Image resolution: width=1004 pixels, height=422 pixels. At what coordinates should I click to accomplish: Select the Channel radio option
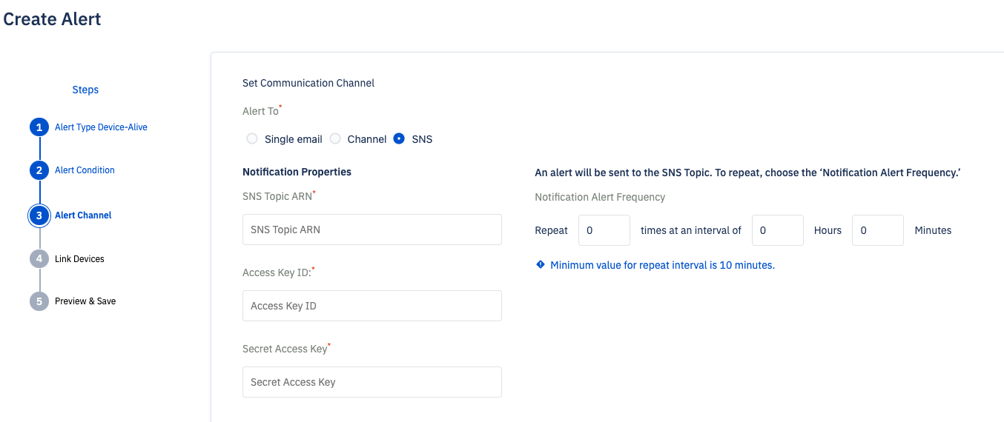(x=335, y=138)
